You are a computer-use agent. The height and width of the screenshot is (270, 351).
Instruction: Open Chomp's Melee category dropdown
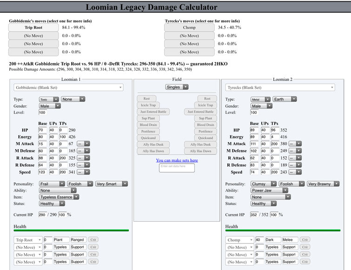(x=290, y=240)
